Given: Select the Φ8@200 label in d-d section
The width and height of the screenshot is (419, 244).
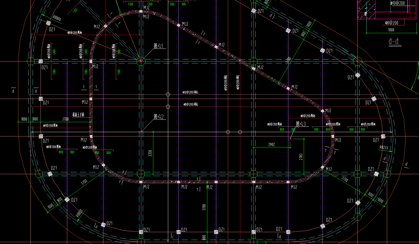Looking at the screenshot, I should (x=391, y=23).
